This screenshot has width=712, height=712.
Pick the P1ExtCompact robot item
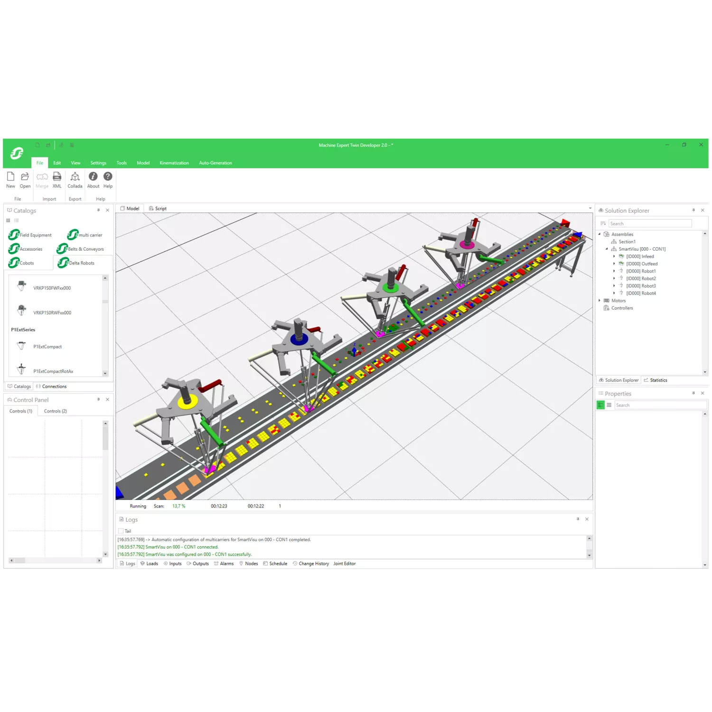pos(47,347)
